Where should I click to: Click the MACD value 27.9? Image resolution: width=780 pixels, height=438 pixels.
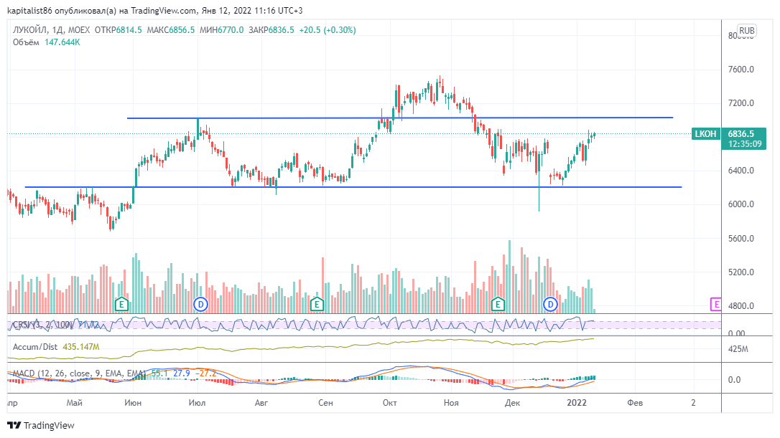pyautogui.click(x=181, y=373)
